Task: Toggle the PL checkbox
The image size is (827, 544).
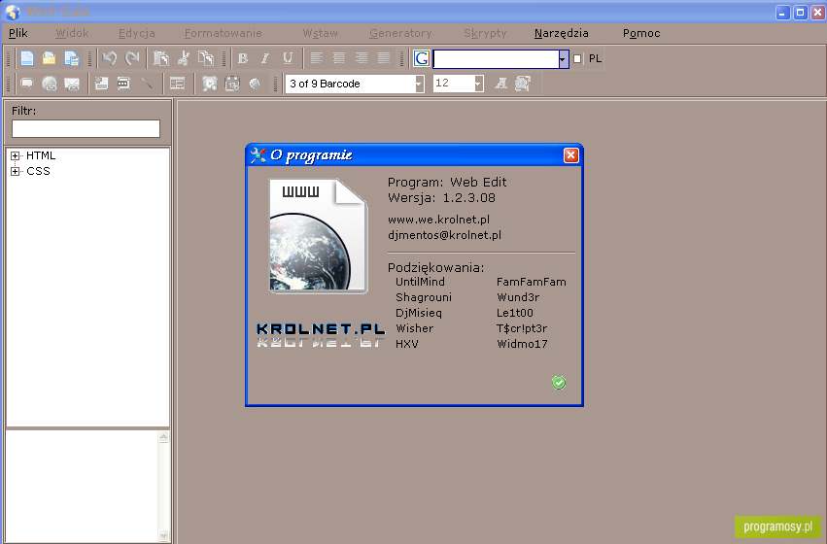Action: click(577, 58)
